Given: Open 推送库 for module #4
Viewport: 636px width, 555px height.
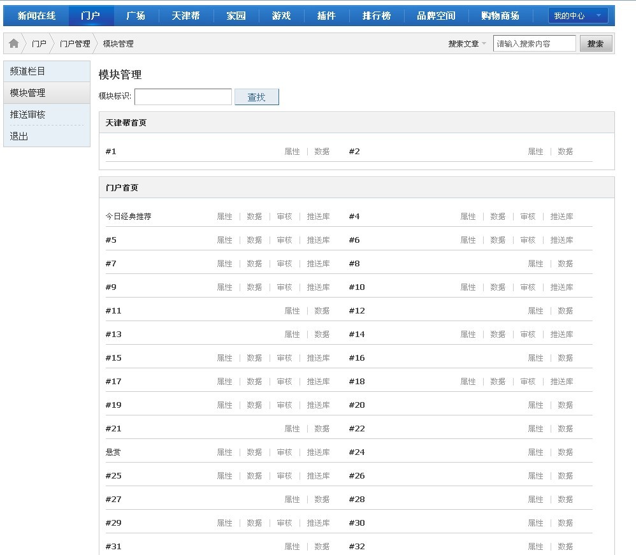Looking at the screenshot, I should [x=562, y=216].
